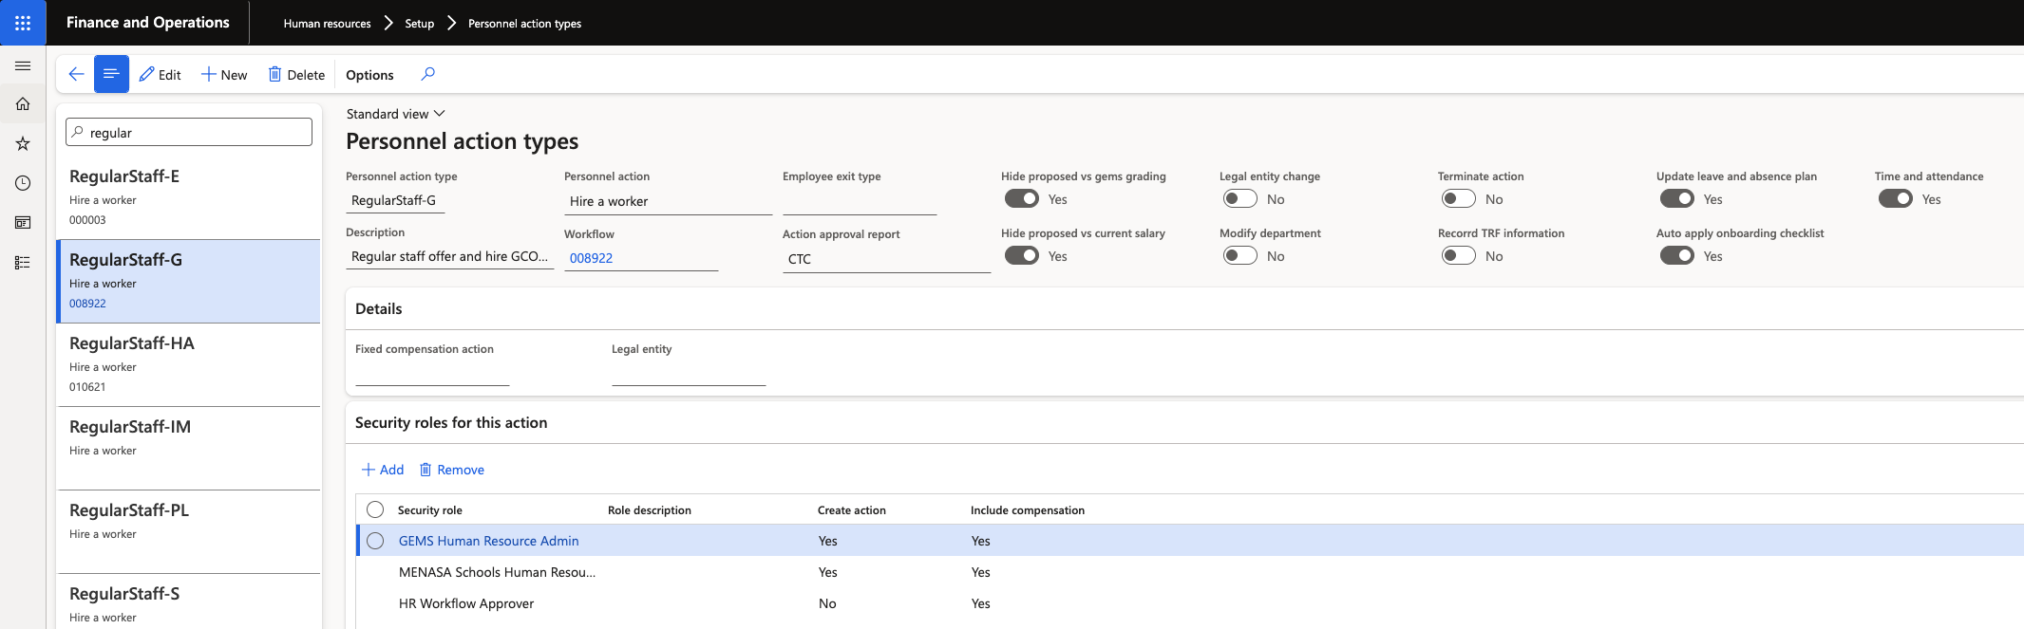2024x629 pixels.
Task: Expand the Standard view dropdown
Action: tap(395, 114)
